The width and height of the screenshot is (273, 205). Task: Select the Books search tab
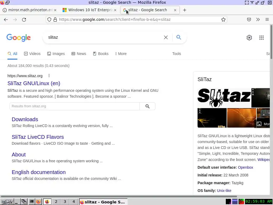coord(101,54)
